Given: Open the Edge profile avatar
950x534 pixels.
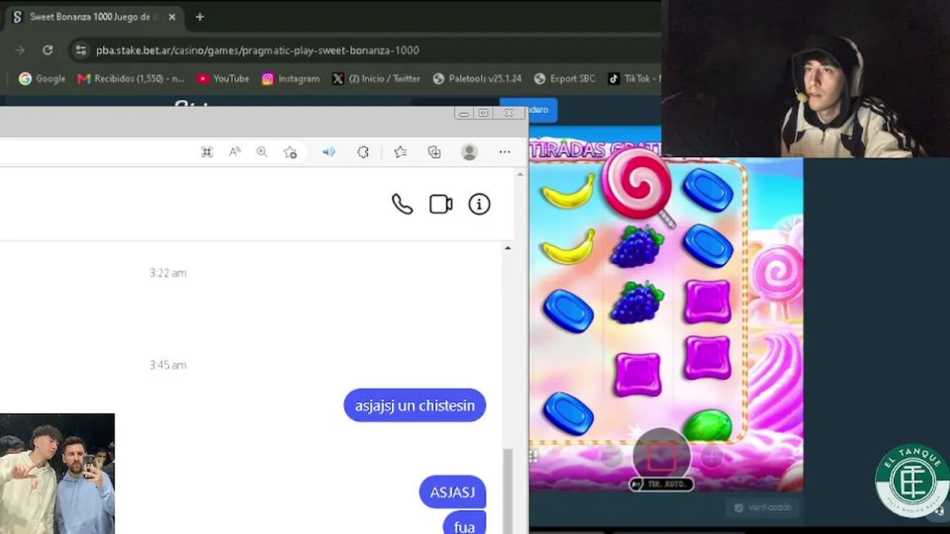Looking at the screenshot, I should coord(469,152).
